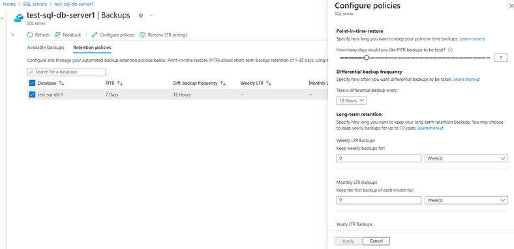Sort by PITR column arrows
The width and height of the screenshot is (514, 249).
119,83
